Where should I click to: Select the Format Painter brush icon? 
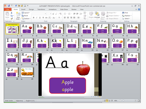(12, 18)
